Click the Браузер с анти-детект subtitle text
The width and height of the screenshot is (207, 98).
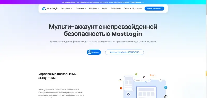(103, 42)
